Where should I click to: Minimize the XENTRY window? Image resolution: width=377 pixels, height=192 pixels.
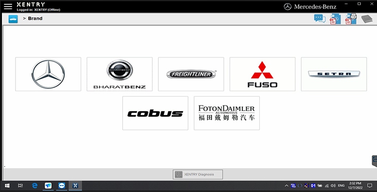click(x=346, y=4)
